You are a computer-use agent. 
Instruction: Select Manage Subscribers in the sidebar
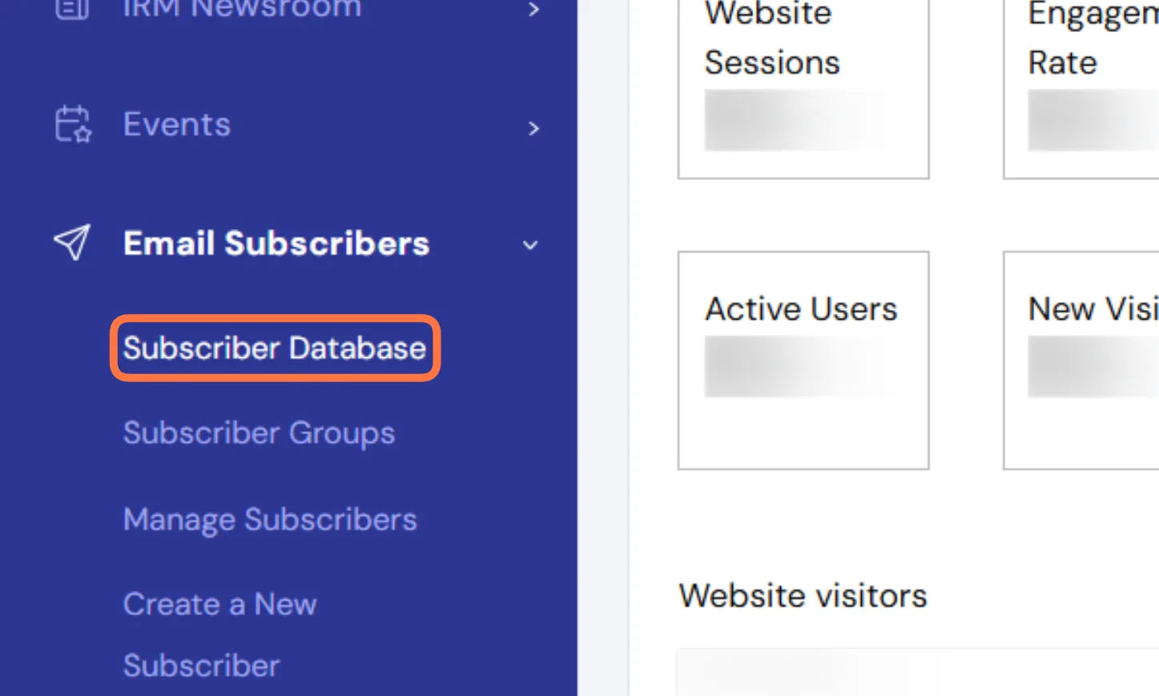[x=270, y=520]
